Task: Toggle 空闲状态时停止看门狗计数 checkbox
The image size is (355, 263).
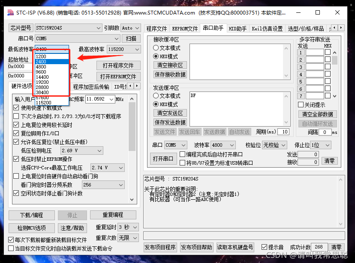Action: coord(16,193)
